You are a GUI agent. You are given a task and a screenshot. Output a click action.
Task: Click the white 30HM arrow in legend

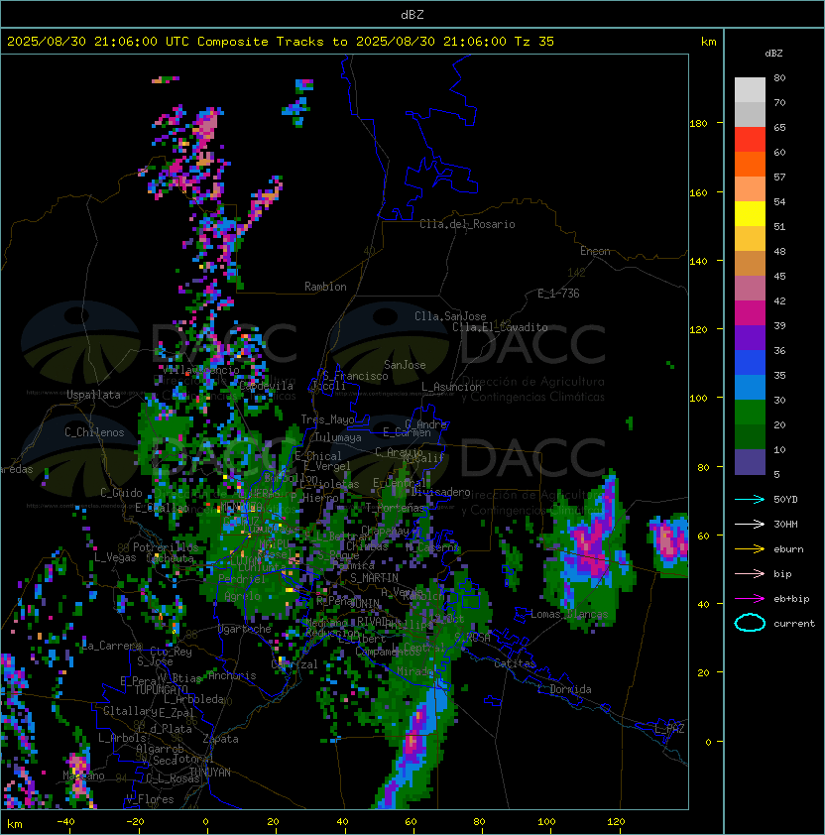pyautogui.click(x=750, y=524)
